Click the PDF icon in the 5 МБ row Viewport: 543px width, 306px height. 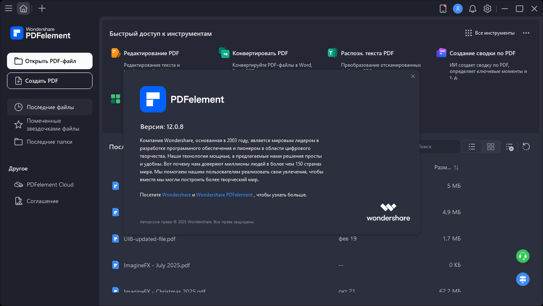point(116,186)
